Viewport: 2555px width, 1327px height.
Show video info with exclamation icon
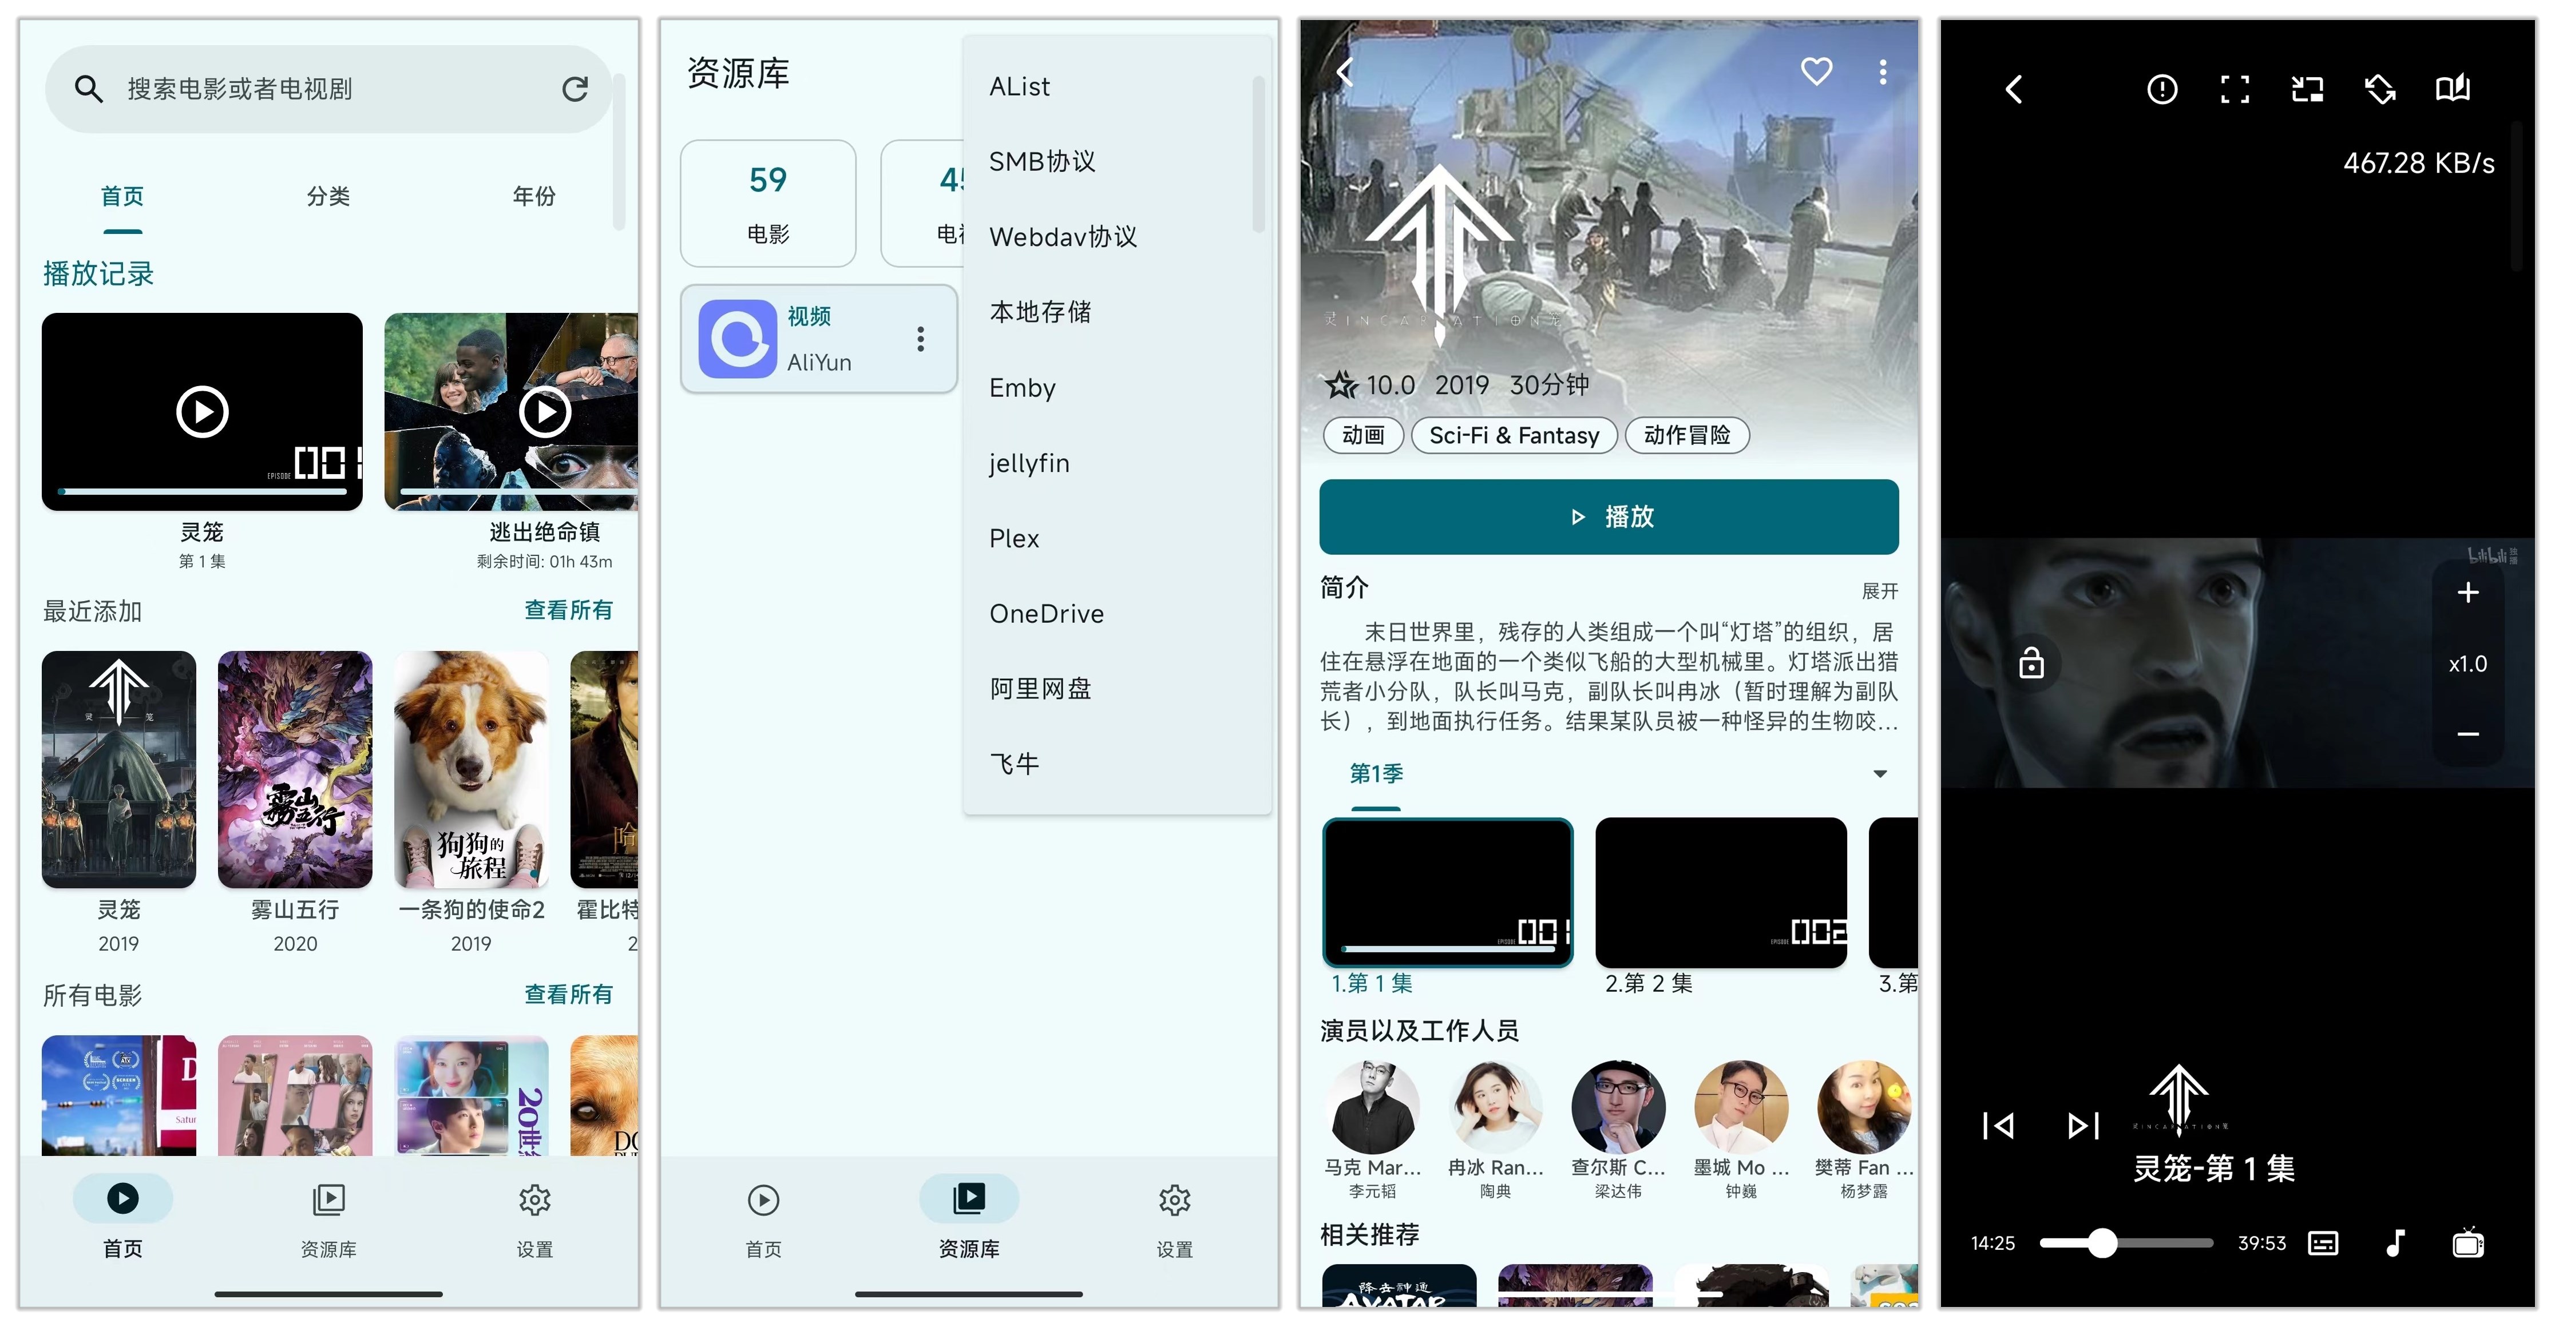pyautogui.click(x=2162, y=89)
